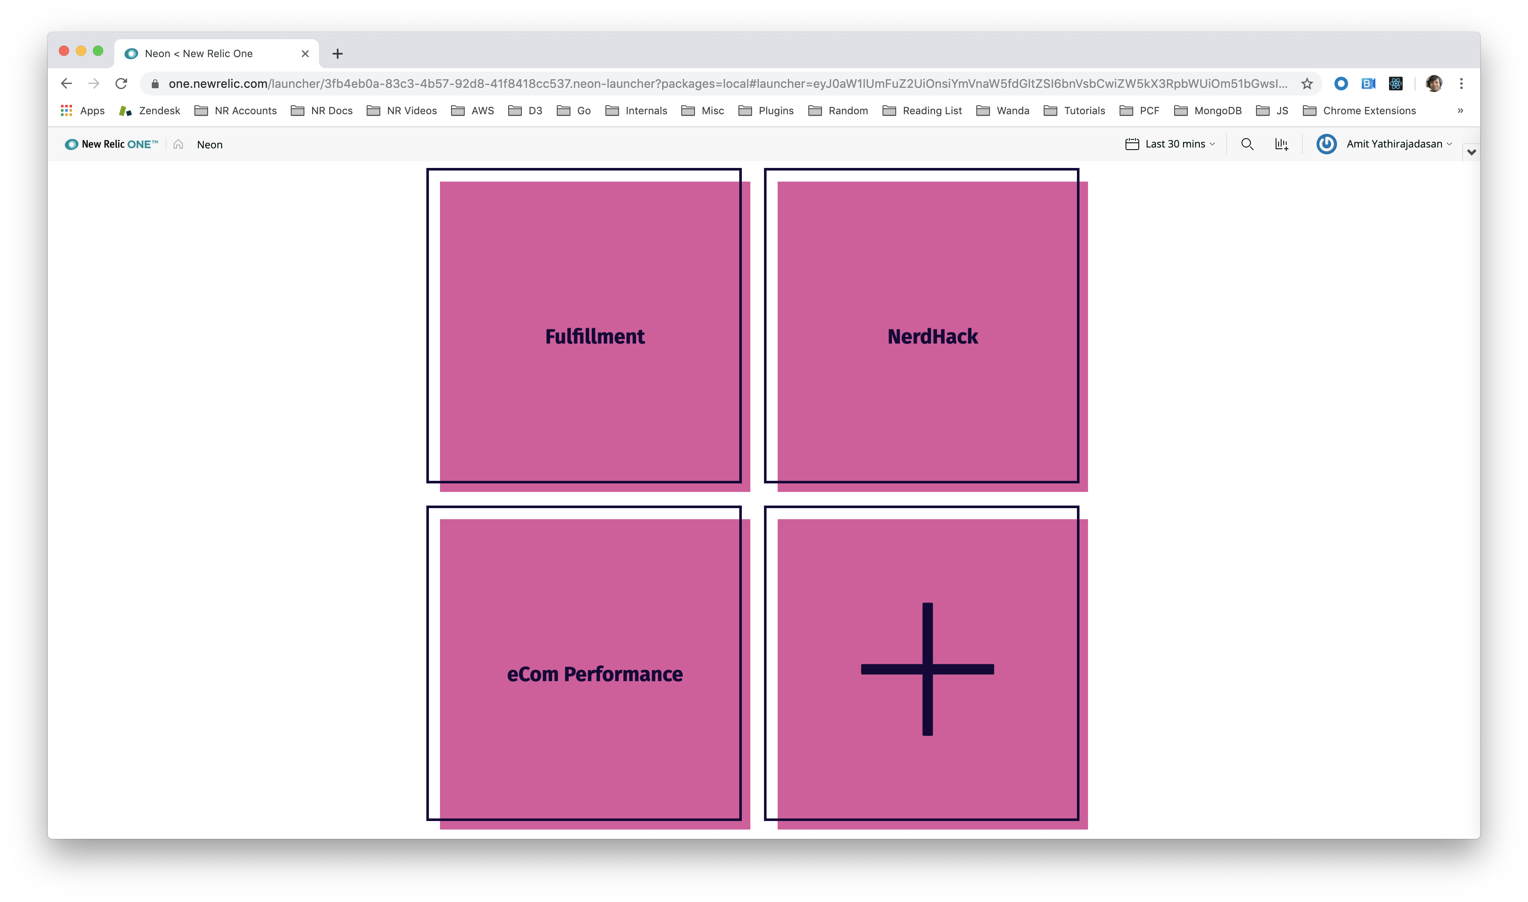Click the home icon next to Neon

point(178,144)
